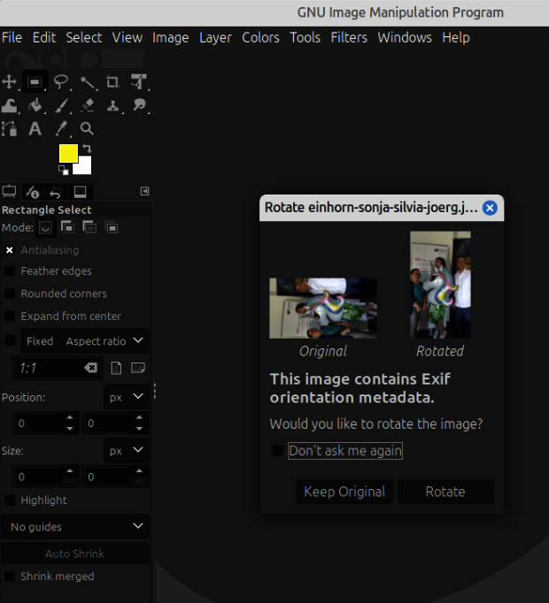
Task: Select the Warp Transform tool
Action: tap(9, 105)
